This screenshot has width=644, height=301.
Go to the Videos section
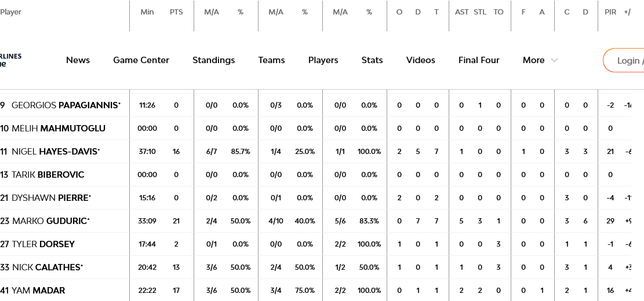[x=420, y=60]
